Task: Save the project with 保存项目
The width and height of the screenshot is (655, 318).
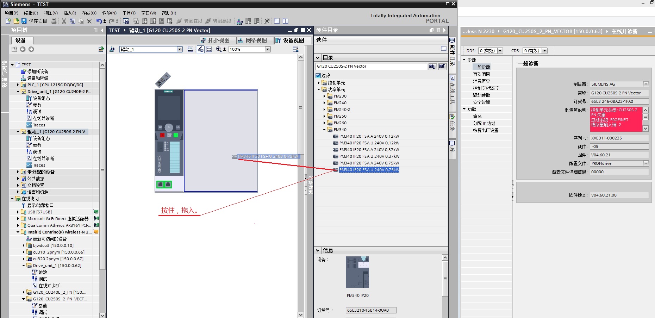Action: pos(34,21)
